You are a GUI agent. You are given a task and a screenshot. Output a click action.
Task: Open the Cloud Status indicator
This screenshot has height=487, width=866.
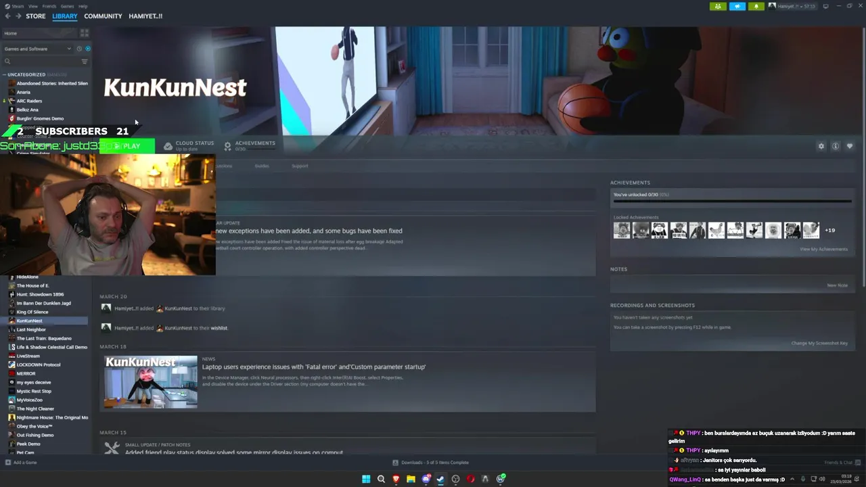coord(189,145)
